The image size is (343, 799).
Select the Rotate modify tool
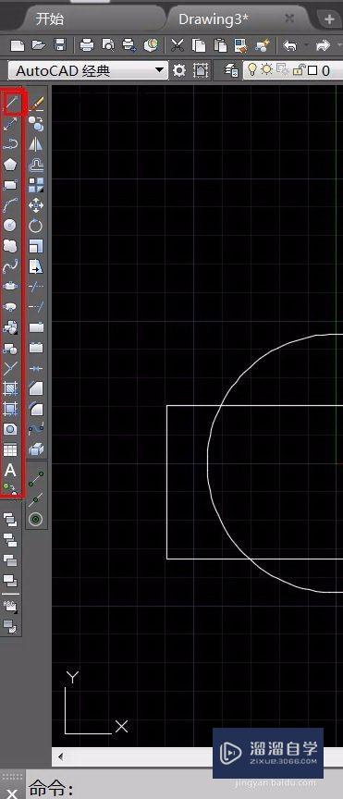pos(36,226)
